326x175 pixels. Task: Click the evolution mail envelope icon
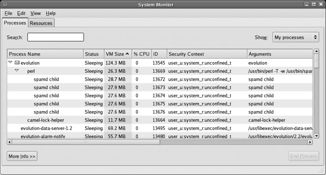pos(17,63)
